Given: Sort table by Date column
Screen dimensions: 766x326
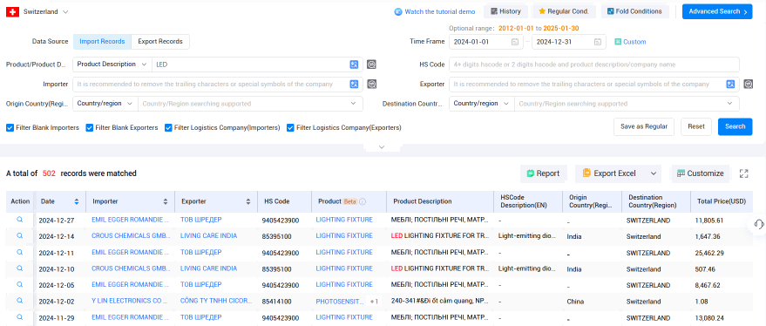Looking at the screenshot, I should [x=76, y=201].
